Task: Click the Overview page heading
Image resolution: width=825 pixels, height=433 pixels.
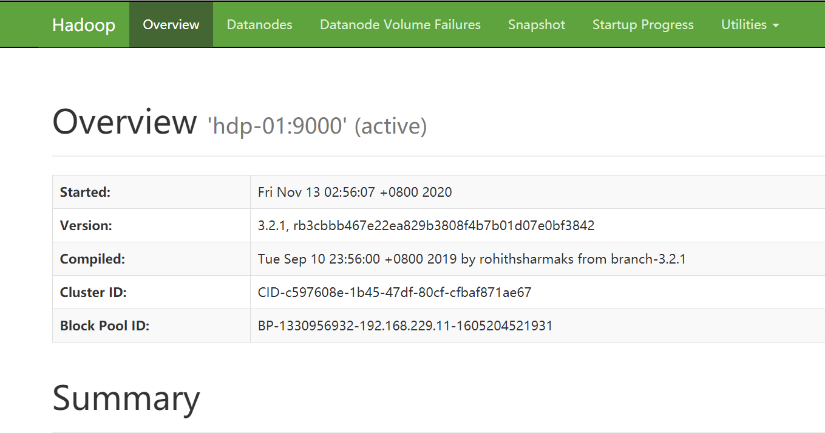Action: tap(124, 122)
